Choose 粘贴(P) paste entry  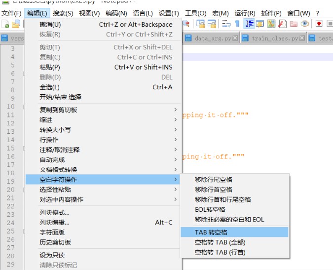(104, 67)
